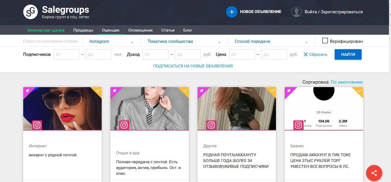
Task: Click Instagram icon on the grey suit card
Action: click(x=124, y=125)
